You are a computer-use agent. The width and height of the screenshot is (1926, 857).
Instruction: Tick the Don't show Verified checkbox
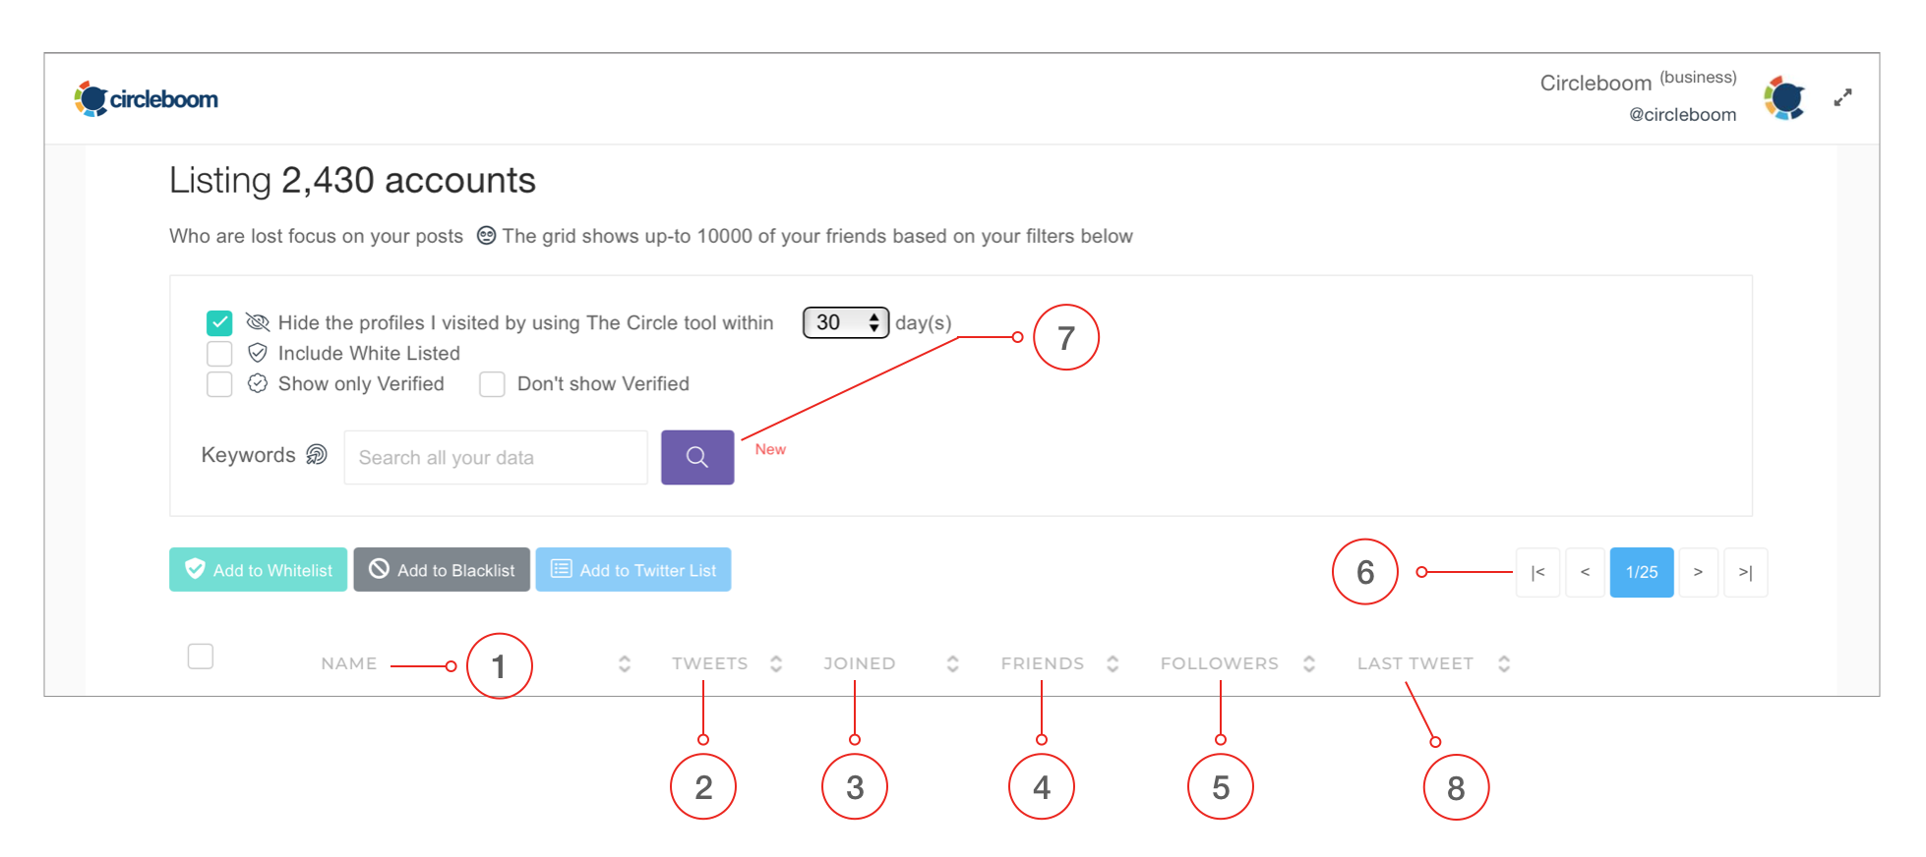(x=492, y=383)
